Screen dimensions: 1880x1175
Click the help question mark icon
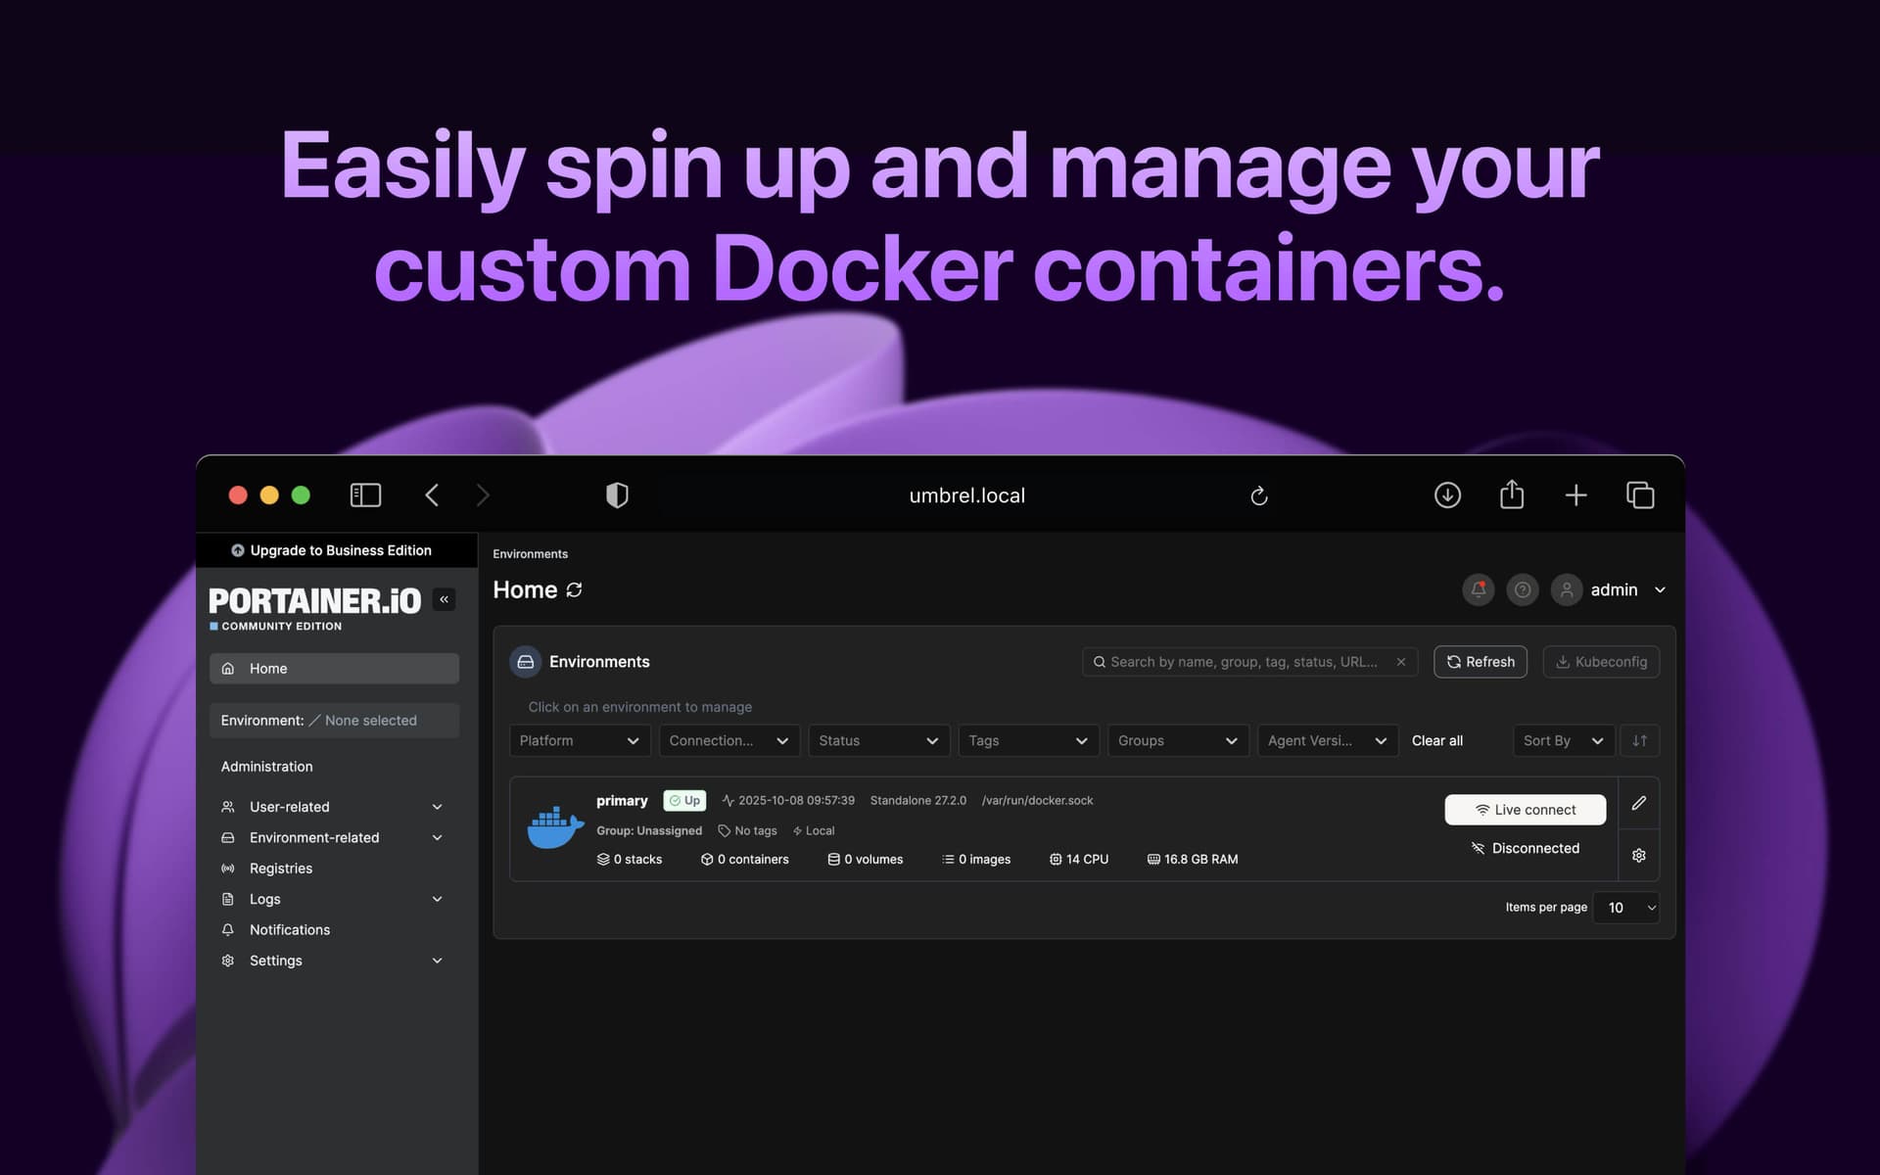[x=1523, y=589]
